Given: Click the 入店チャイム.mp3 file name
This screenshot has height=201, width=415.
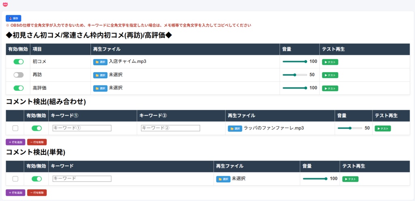Looking at the screenshot, I should [128, 61].
